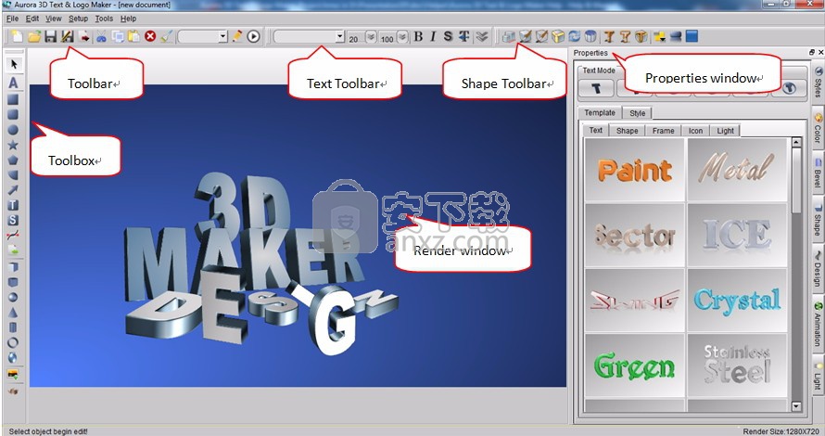The width and height of the screenshot is (825, 436).
Task: Click the pencil edit icon
Action: [x=237, y=36]
